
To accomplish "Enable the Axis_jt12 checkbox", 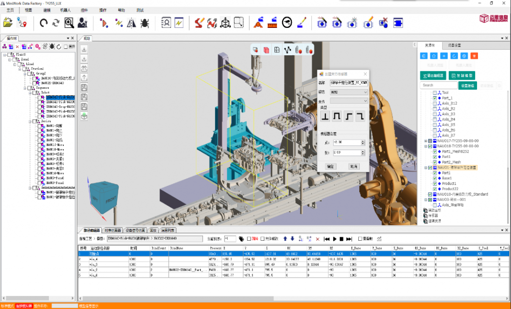I will (435, 103).
